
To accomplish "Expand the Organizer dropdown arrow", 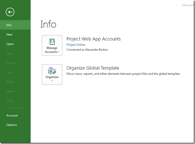I will pyautogui.click(x=52, y=81).
